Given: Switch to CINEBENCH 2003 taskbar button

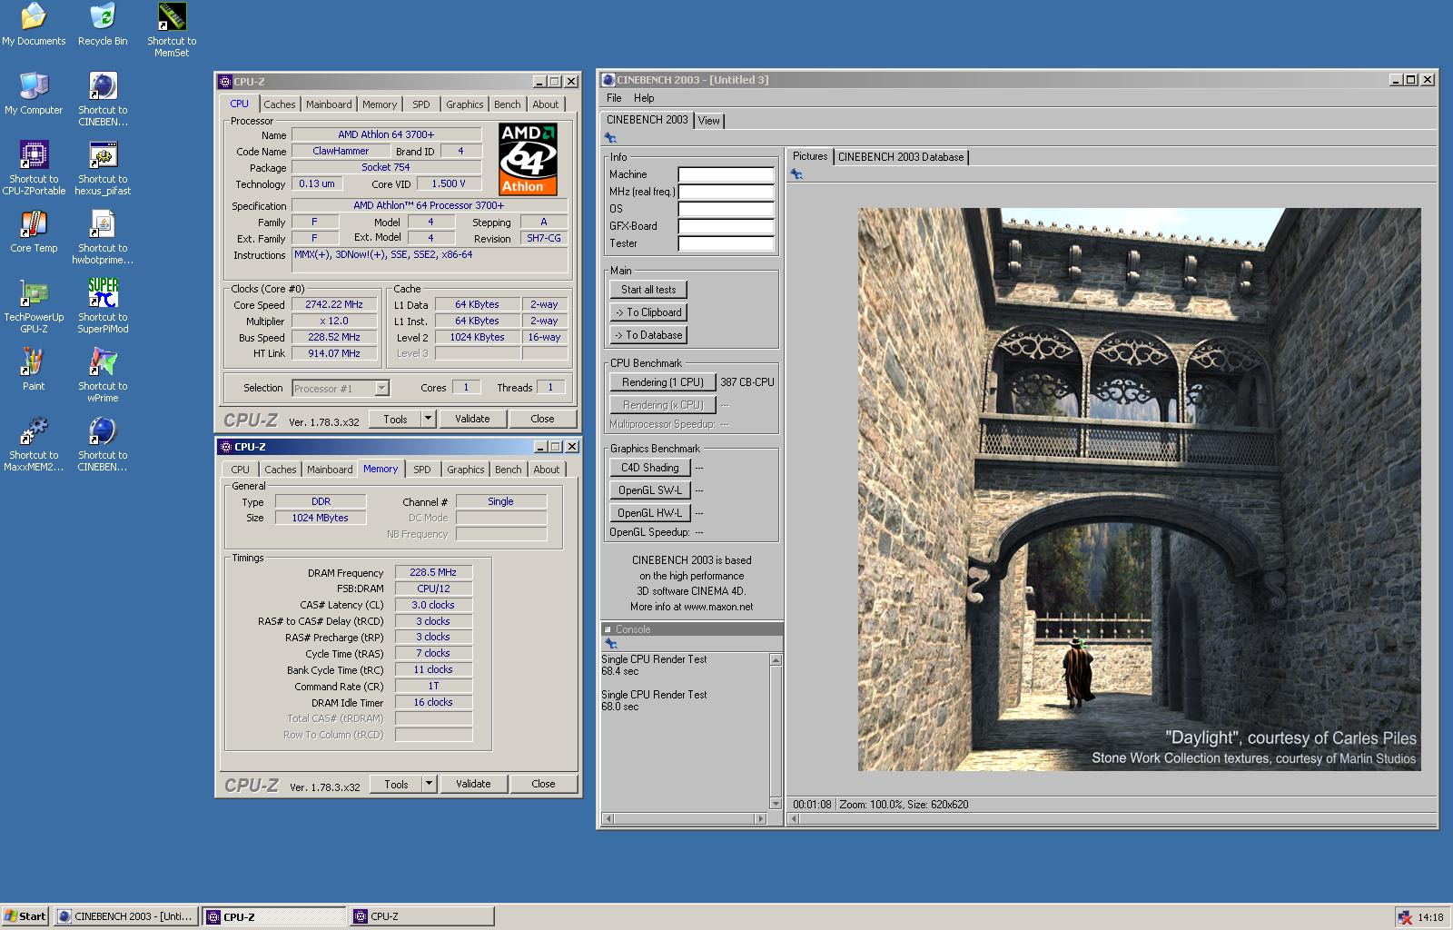Looking at the screenshot, I should point(126,916).
